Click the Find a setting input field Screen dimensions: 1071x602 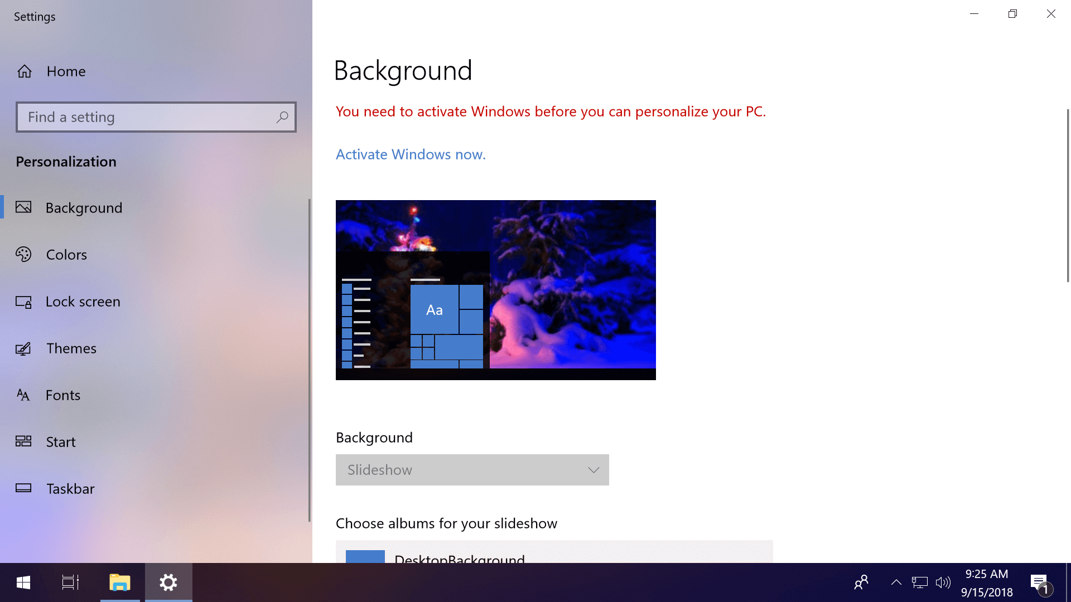pos(155,117)
